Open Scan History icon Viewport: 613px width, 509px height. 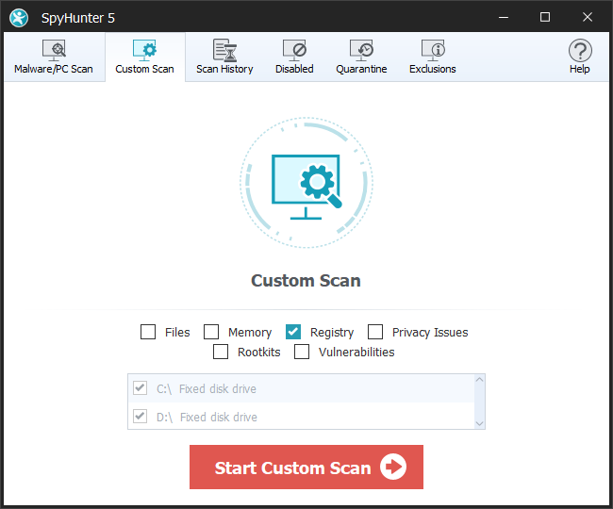pos(224,50)
